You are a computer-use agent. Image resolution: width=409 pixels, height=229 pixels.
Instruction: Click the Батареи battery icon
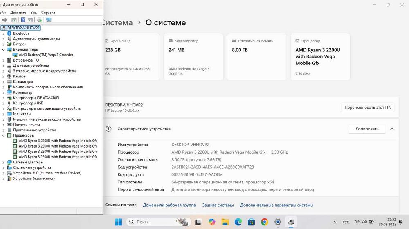pos(9,44)
